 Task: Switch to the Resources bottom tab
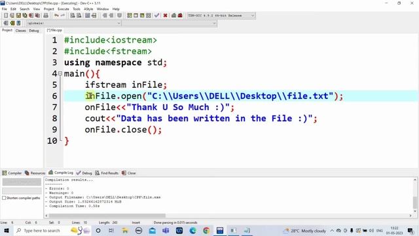coord(35,173)
